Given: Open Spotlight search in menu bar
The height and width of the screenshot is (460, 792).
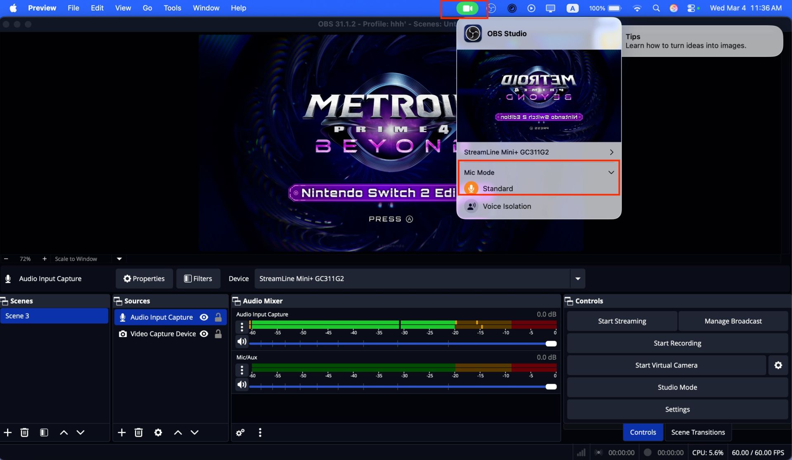Looking at the screenshot, I should tap(656, 8).
